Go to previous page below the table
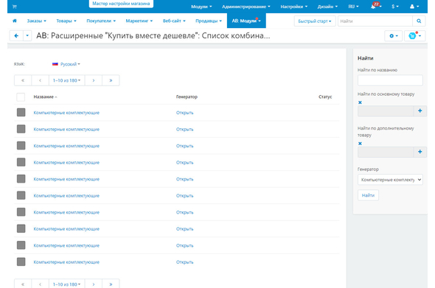Viewport: 435px width, 288px height. coord(41,284)
